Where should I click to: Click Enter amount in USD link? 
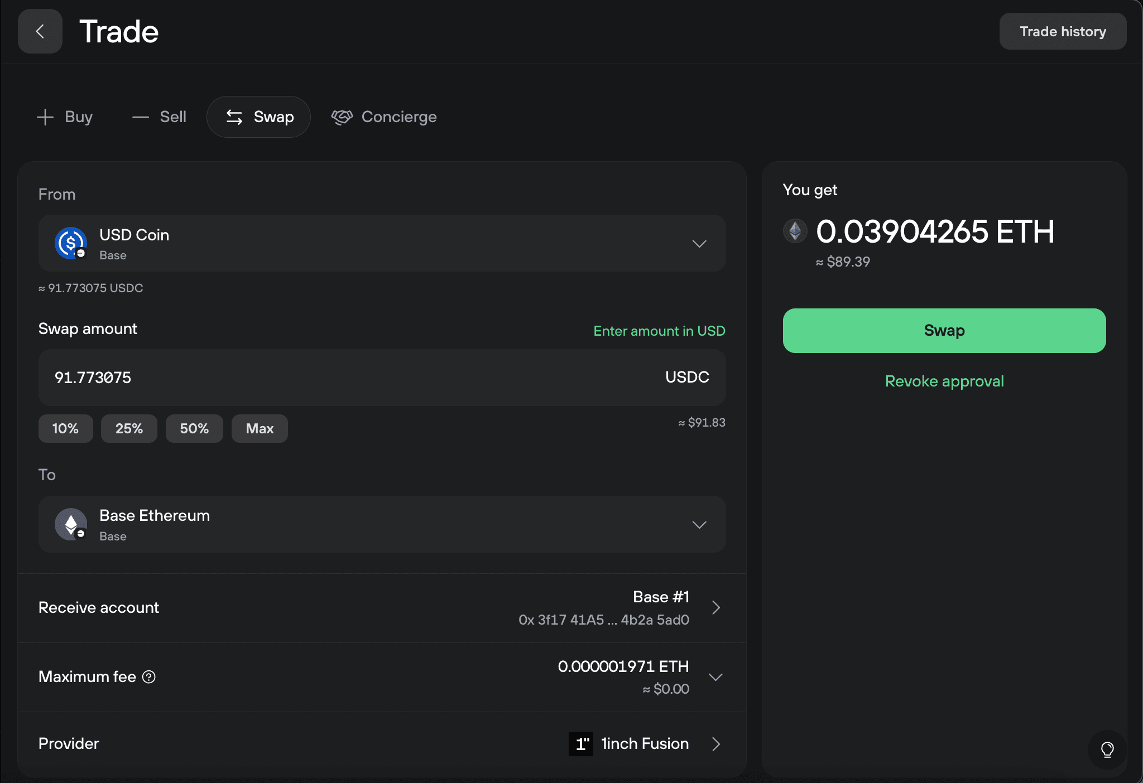click(659, 331)
